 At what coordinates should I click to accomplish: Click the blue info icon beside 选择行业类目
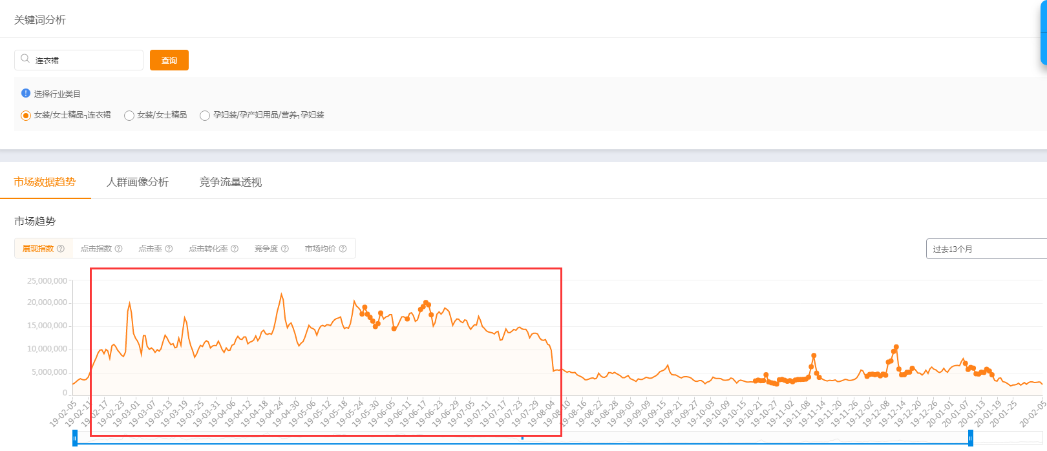(26, 93)
